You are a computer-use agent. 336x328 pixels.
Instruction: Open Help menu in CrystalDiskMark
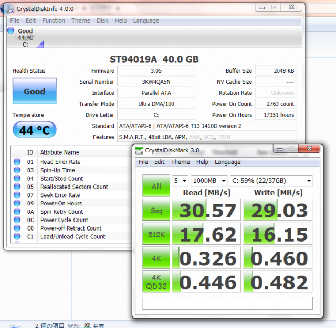coord(202,162)
